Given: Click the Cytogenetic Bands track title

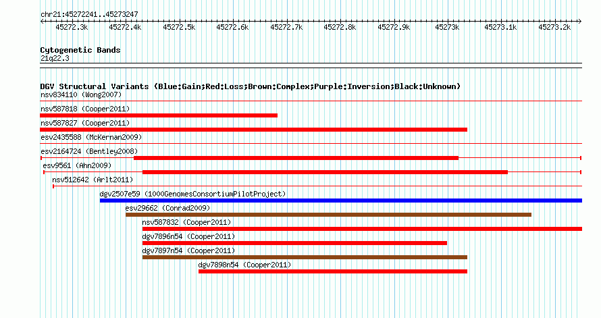Looking at the screenshot, I should 80,50.
